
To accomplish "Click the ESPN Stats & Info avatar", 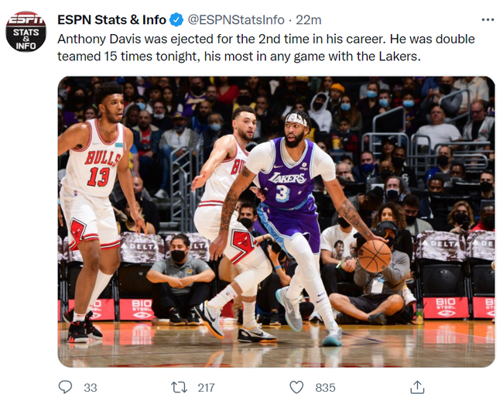I will point(26,32).
